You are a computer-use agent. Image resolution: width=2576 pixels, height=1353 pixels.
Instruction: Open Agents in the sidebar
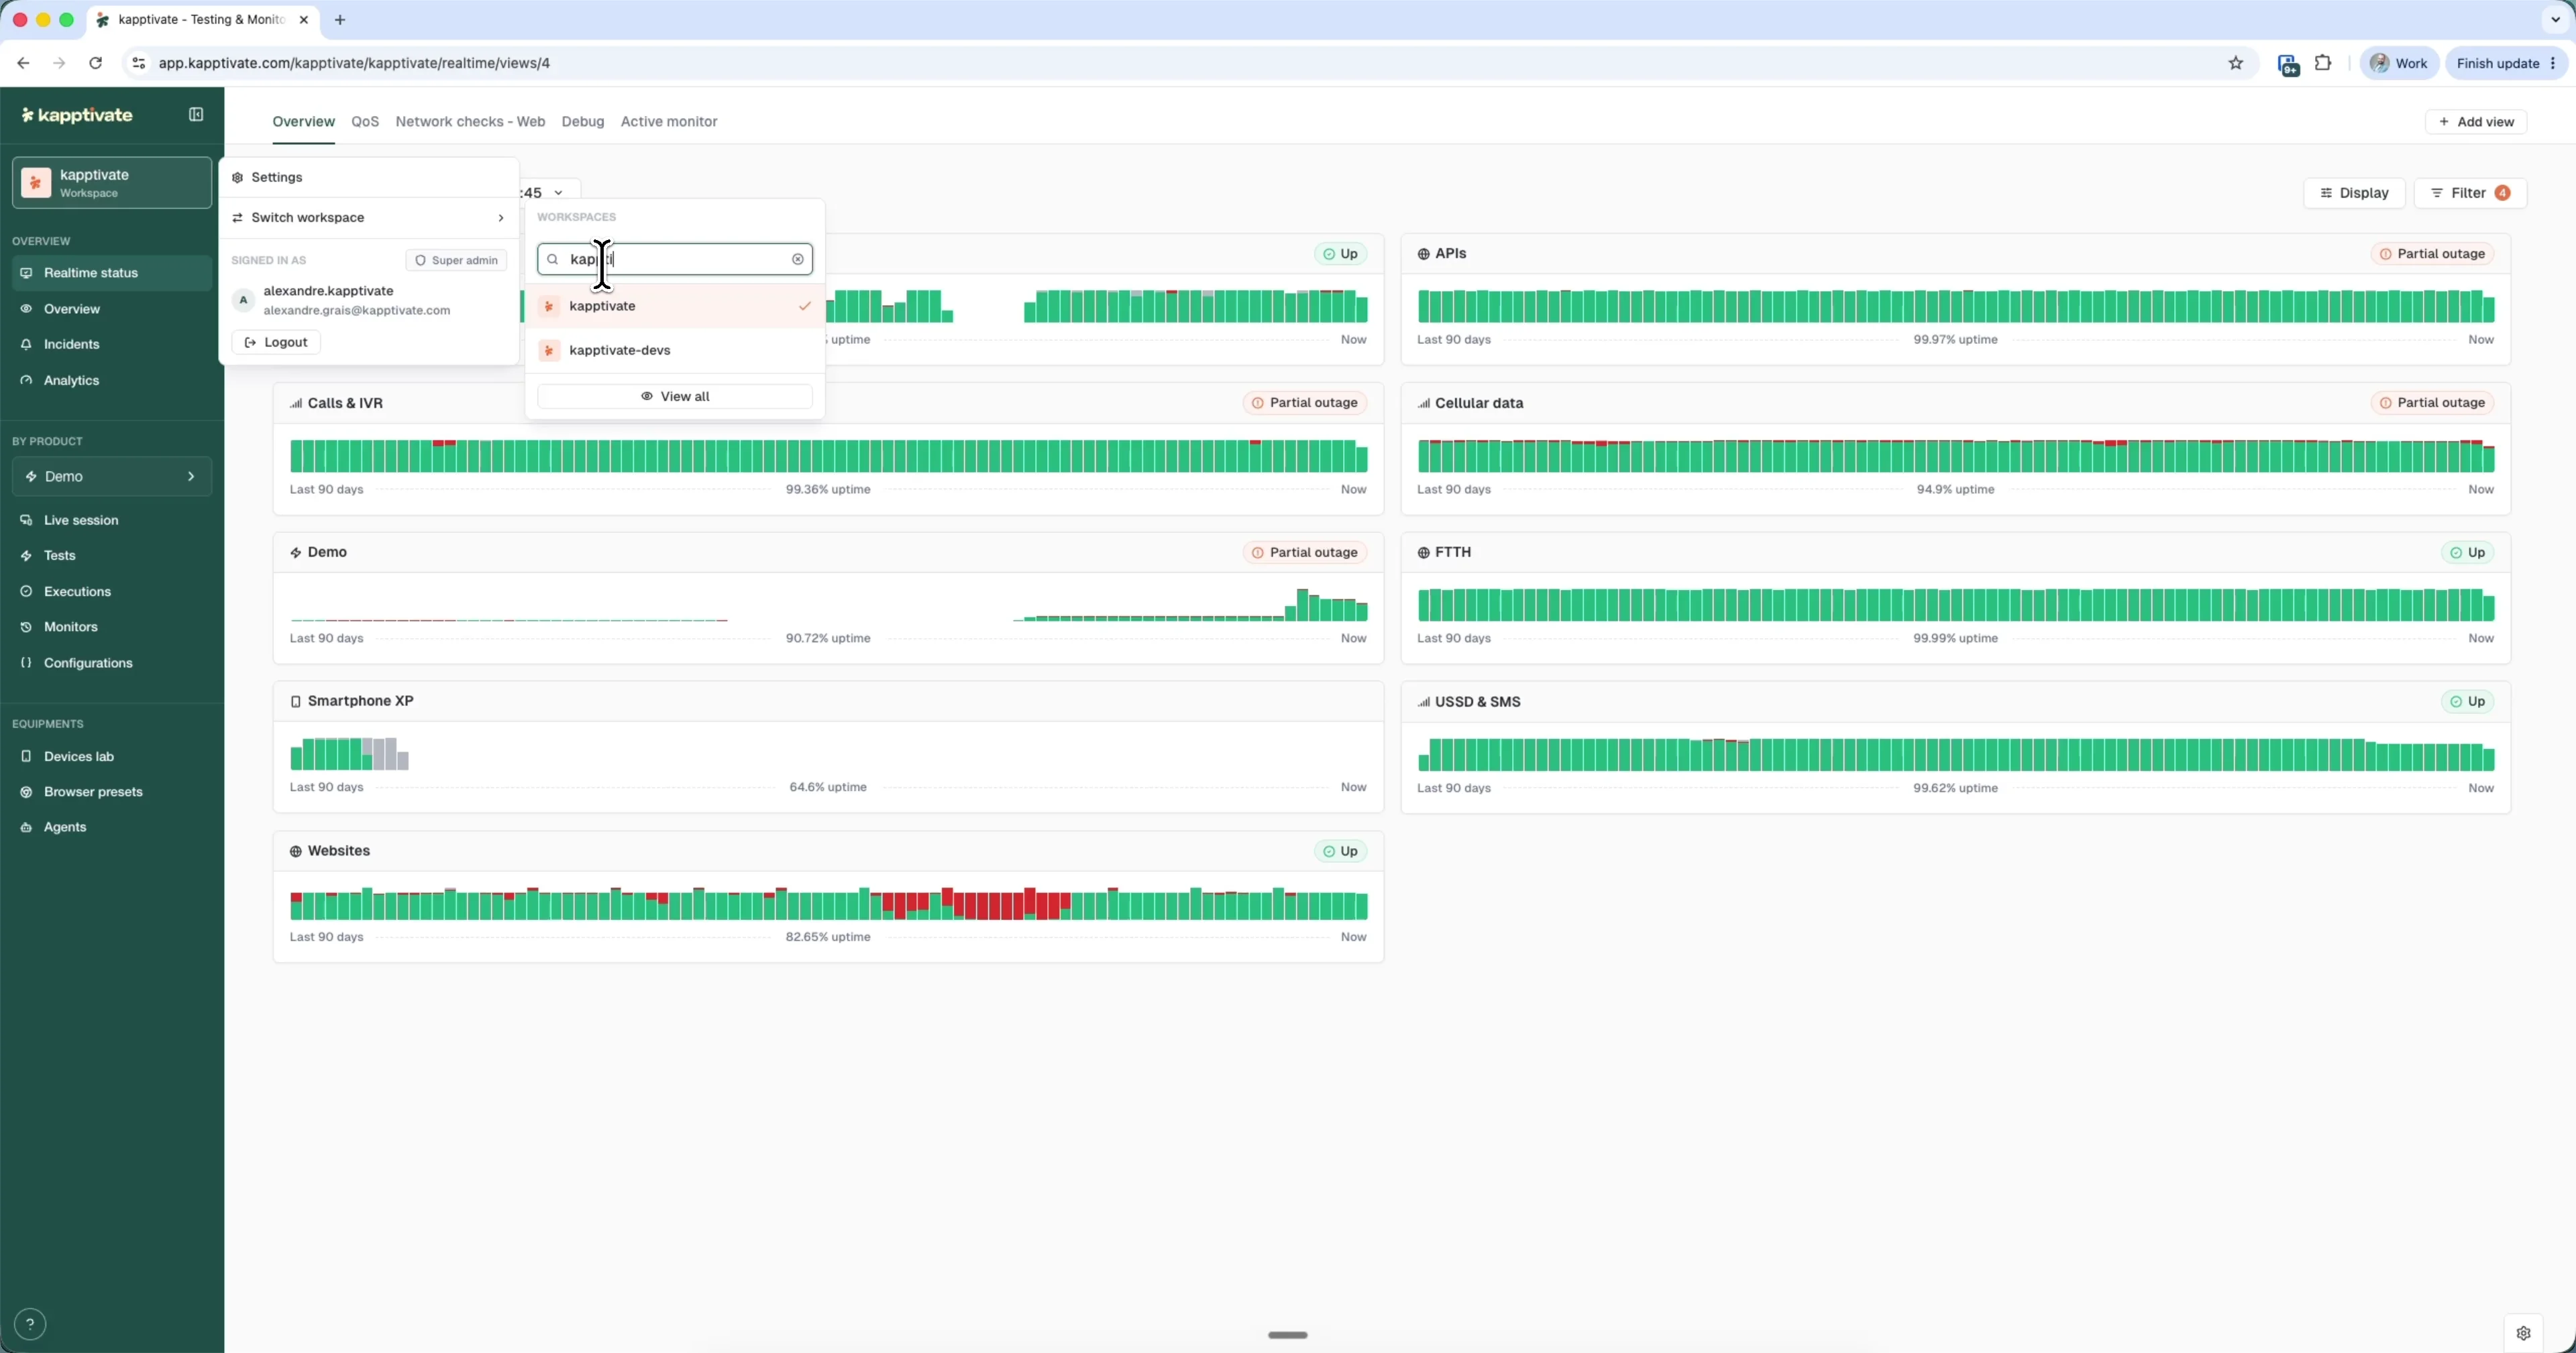coord(112,827)
